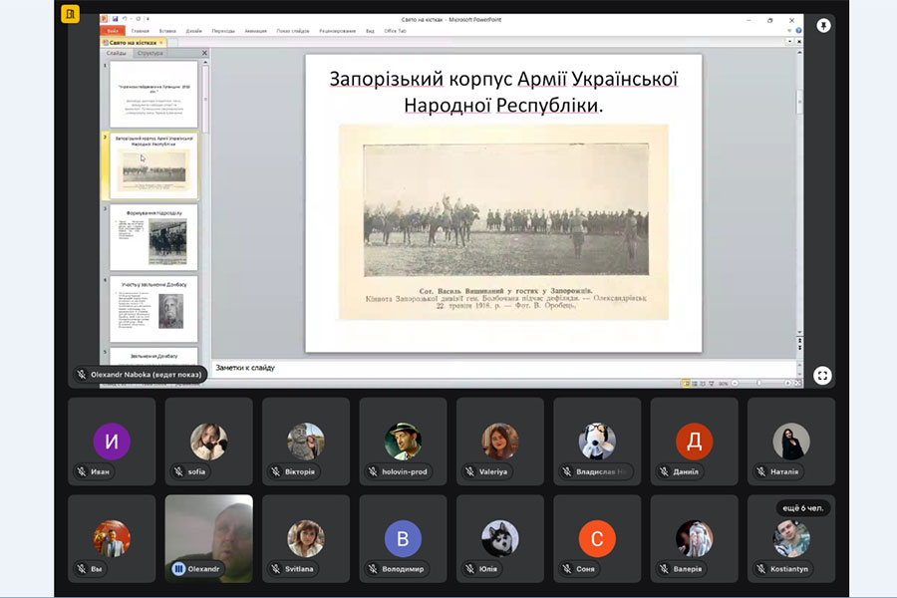Click fit slide to window icon
Screen dimensions: 897x598
coord(796,383)
